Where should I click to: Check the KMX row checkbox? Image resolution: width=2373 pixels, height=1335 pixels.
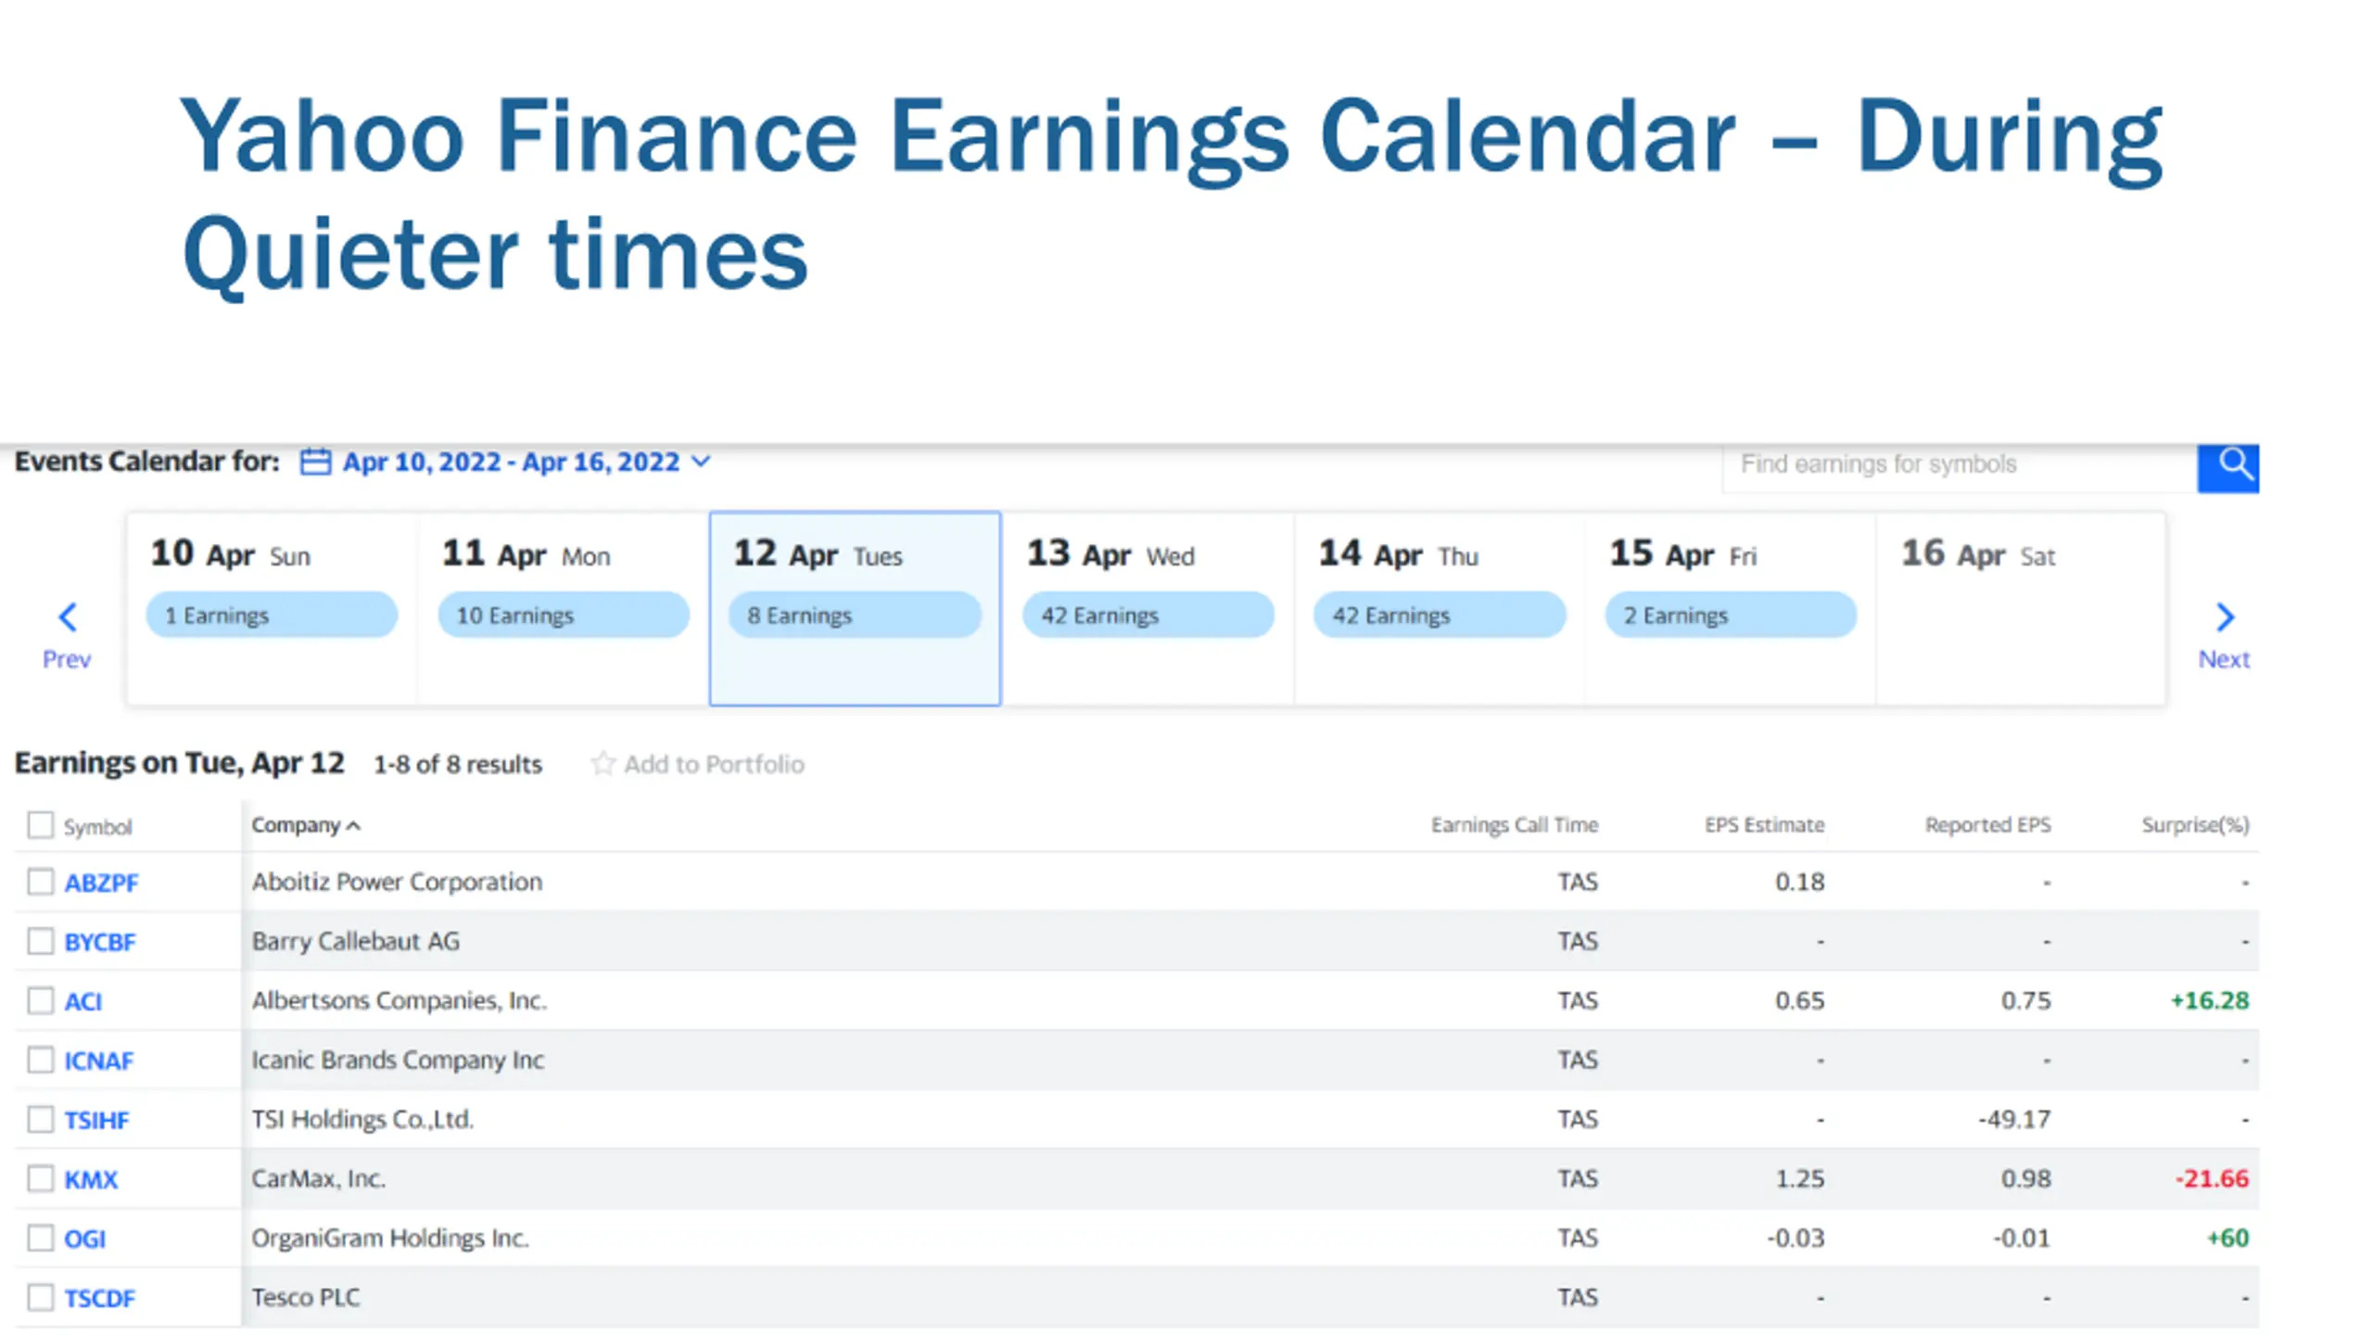[x=40, y=1178]
